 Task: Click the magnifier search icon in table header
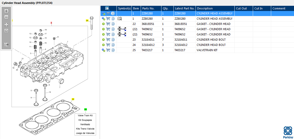pos(107,8)
